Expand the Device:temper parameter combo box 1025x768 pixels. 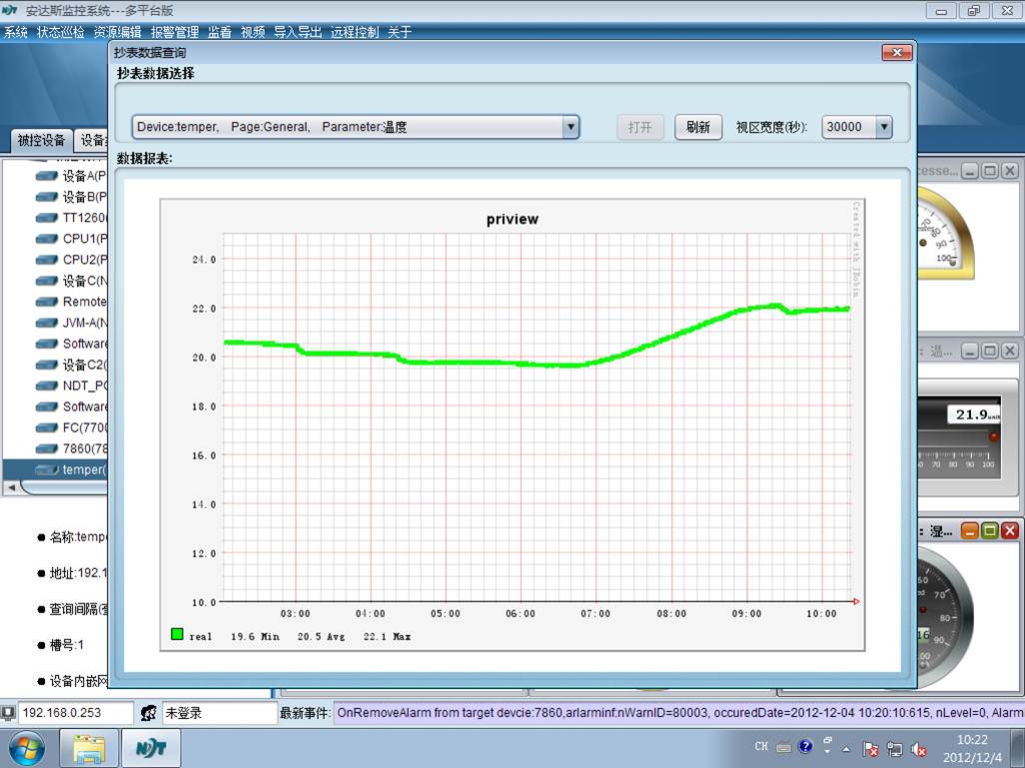point(570,127)
